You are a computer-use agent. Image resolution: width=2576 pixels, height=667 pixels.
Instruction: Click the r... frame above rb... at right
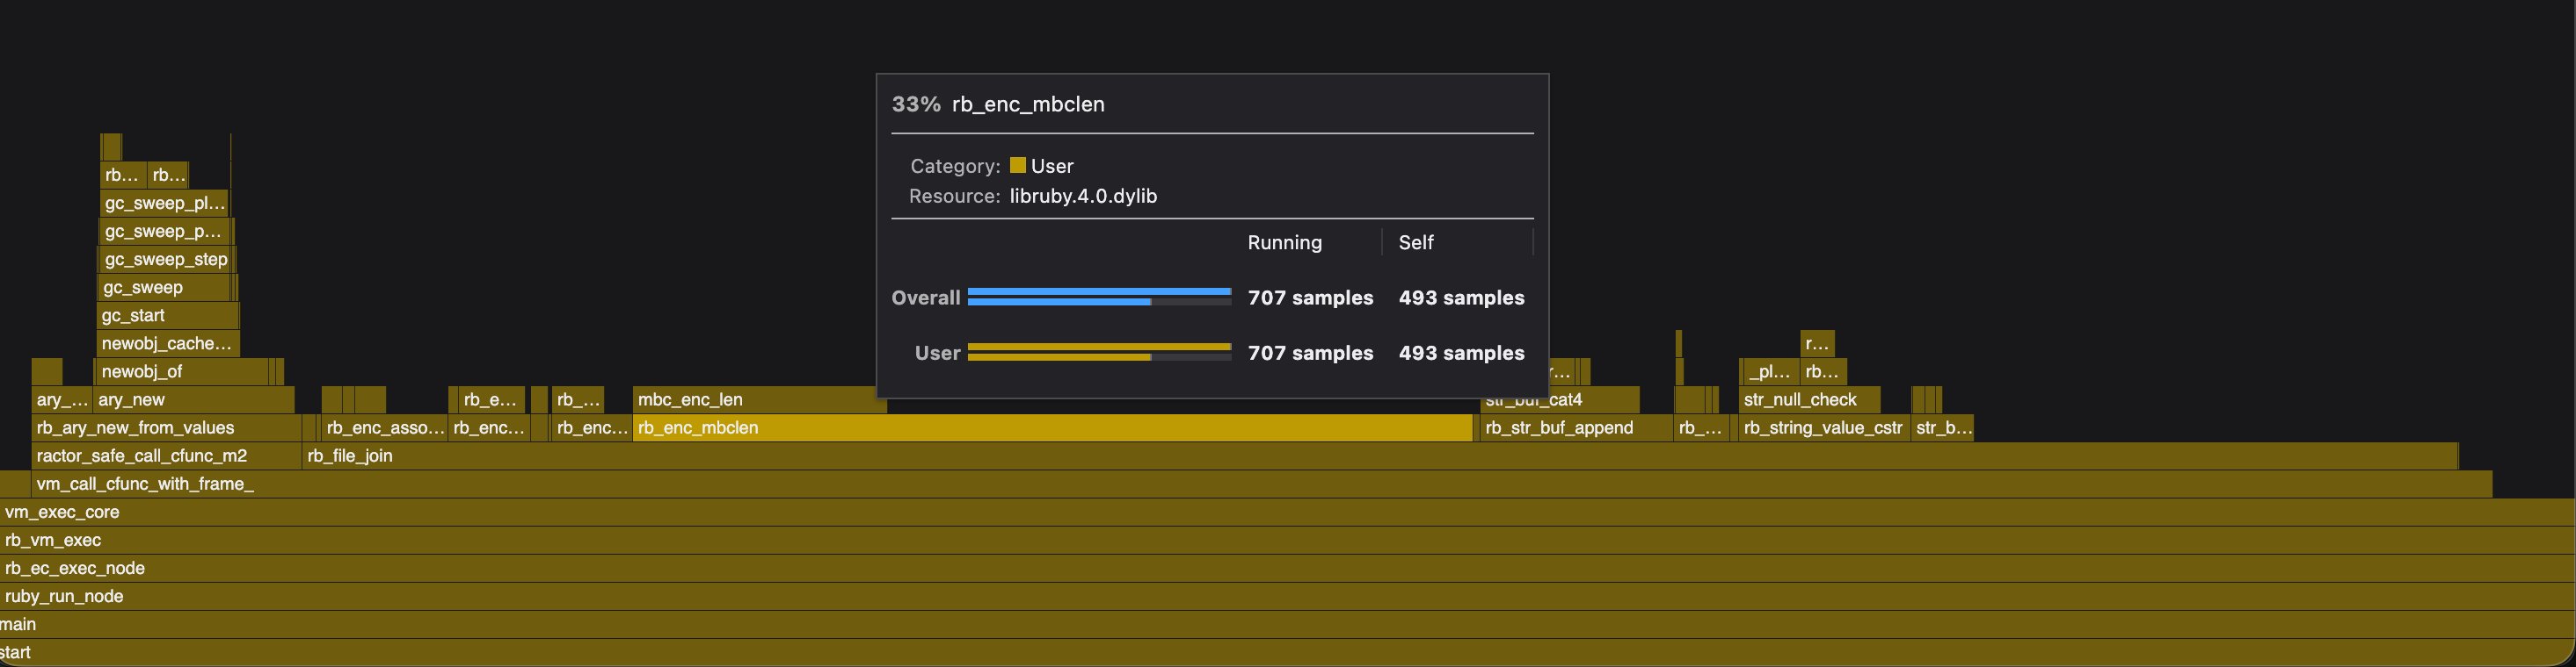(1817, 343)
